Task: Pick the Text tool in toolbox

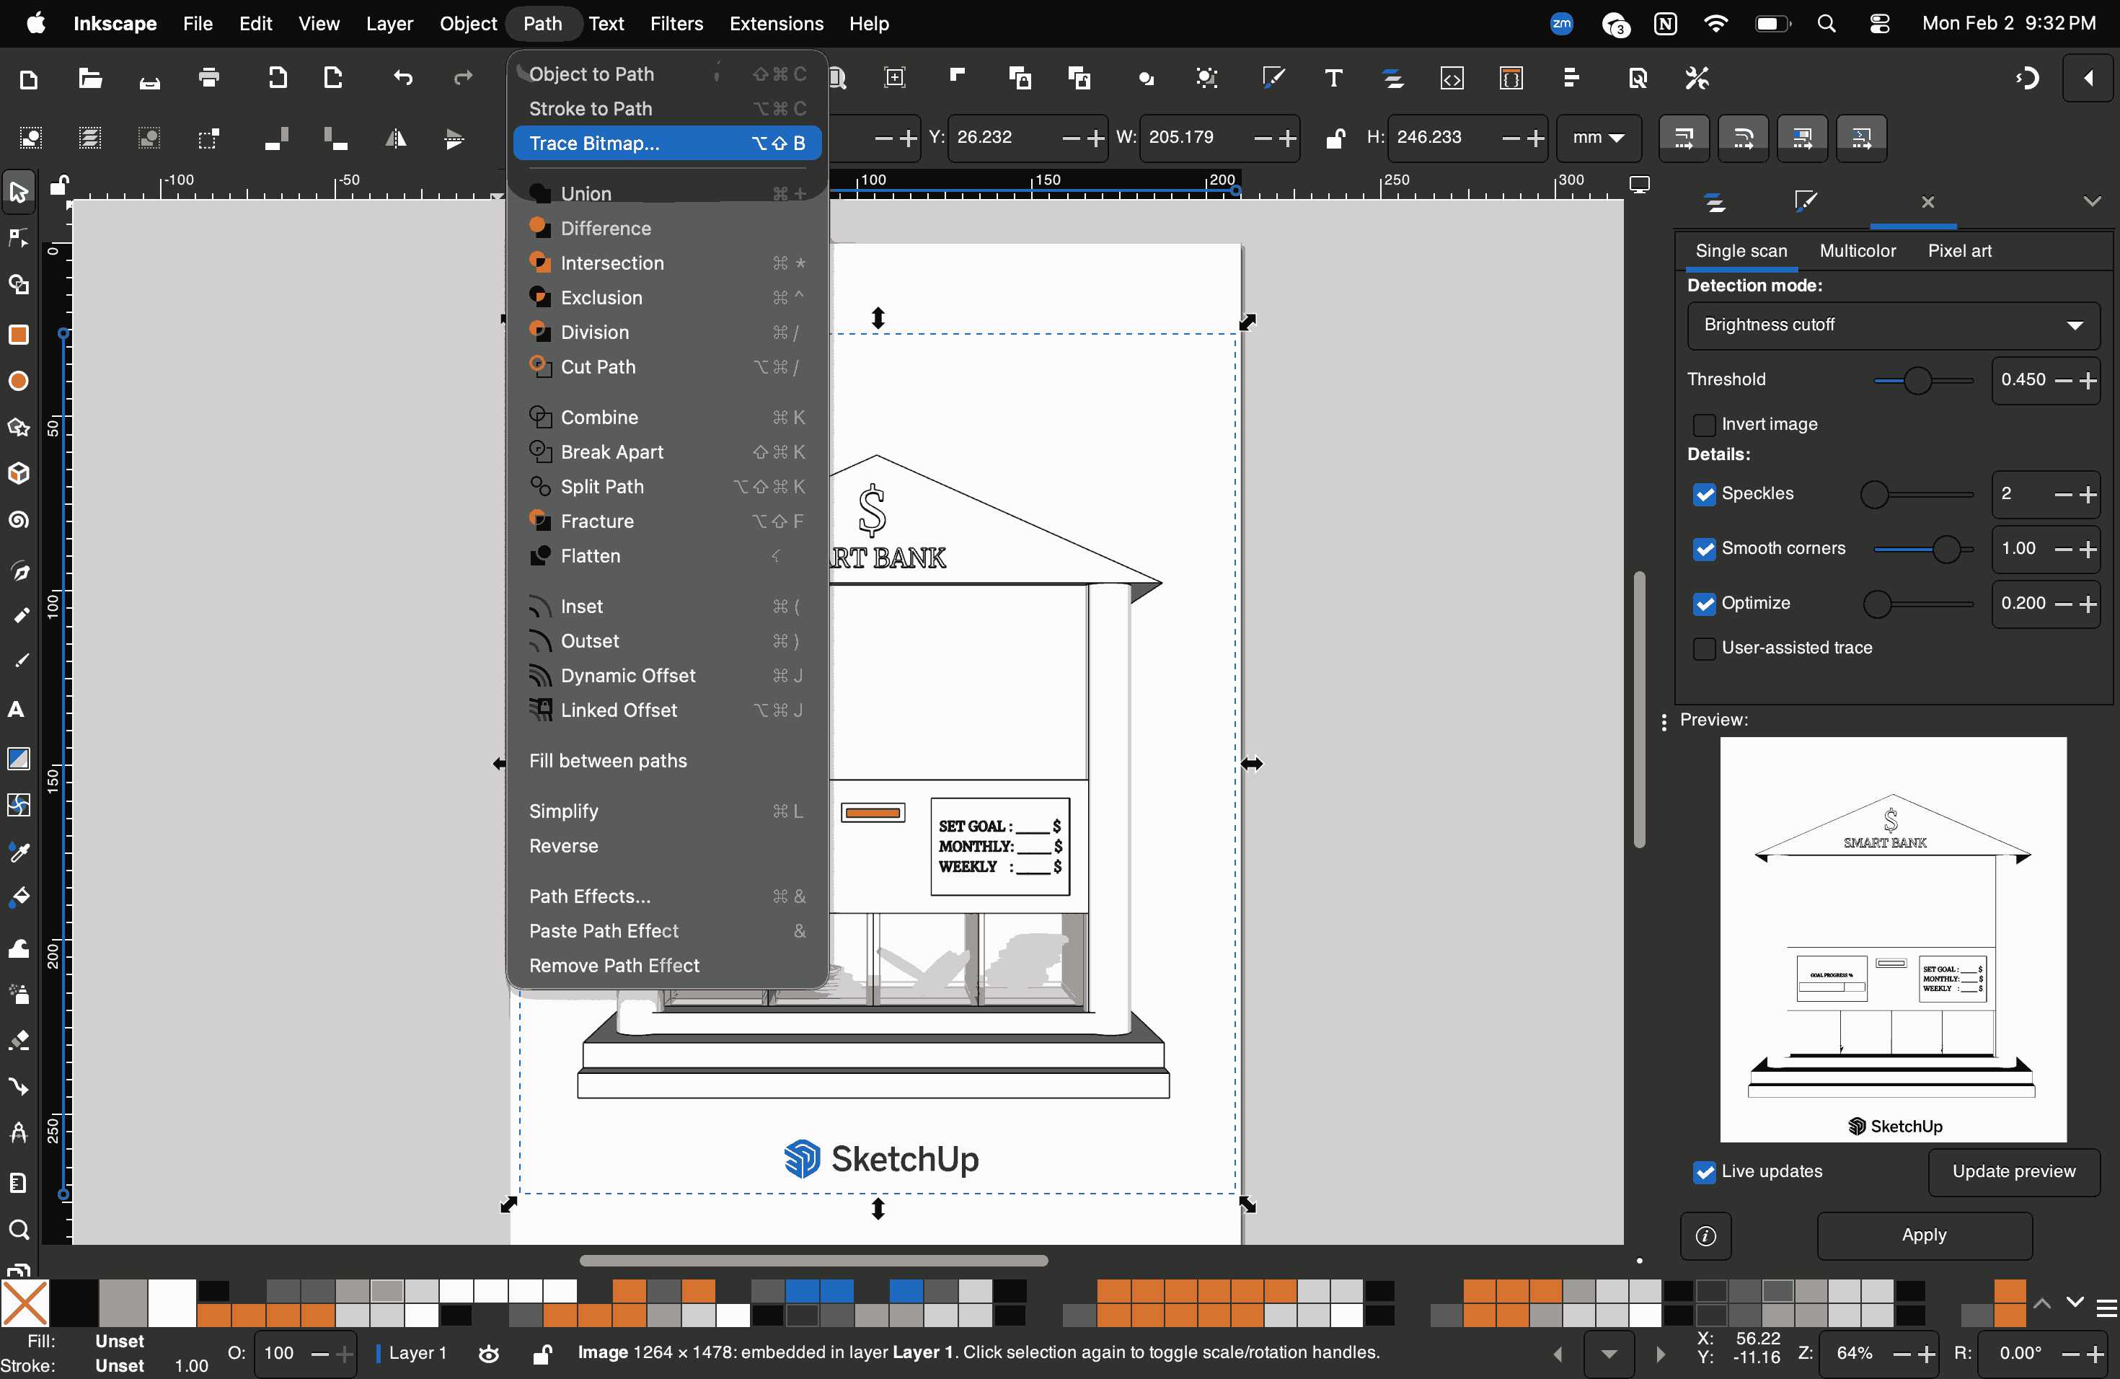Action: 17,709
